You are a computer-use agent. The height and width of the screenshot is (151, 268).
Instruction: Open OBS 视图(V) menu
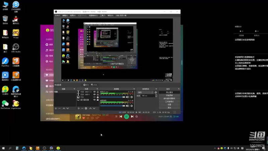pyautogui.click(x=73, y=15)
